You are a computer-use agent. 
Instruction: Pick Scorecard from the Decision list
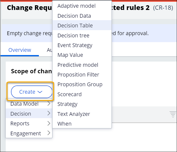[70, 94]
